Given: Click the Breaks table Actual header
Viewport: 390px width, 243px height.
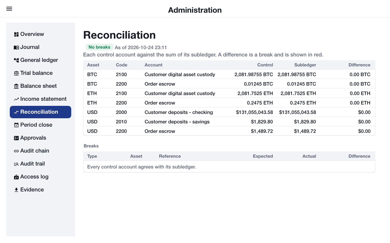Looking at the screenshot, I should 309,156.
